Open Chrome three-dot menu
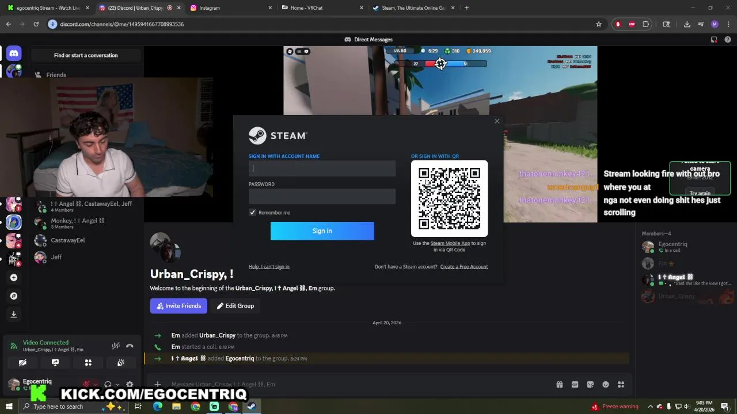Image resolution: width=737 pixels, height=414 pixels. (x=728, y=24)
